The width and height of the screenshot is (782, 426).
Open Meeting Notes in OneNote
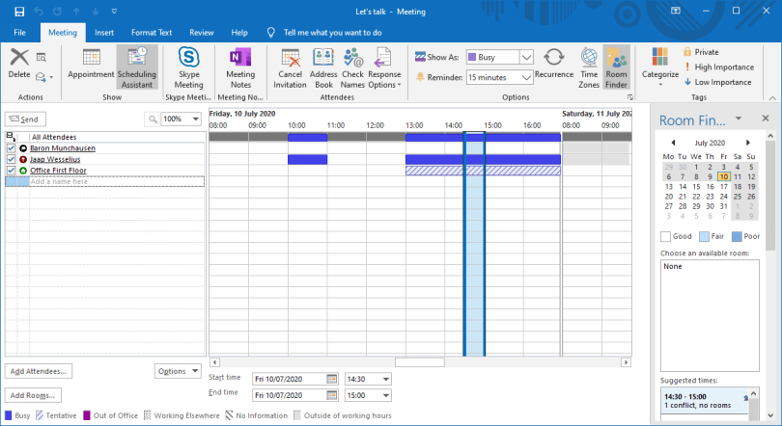[x=240, y=67]
